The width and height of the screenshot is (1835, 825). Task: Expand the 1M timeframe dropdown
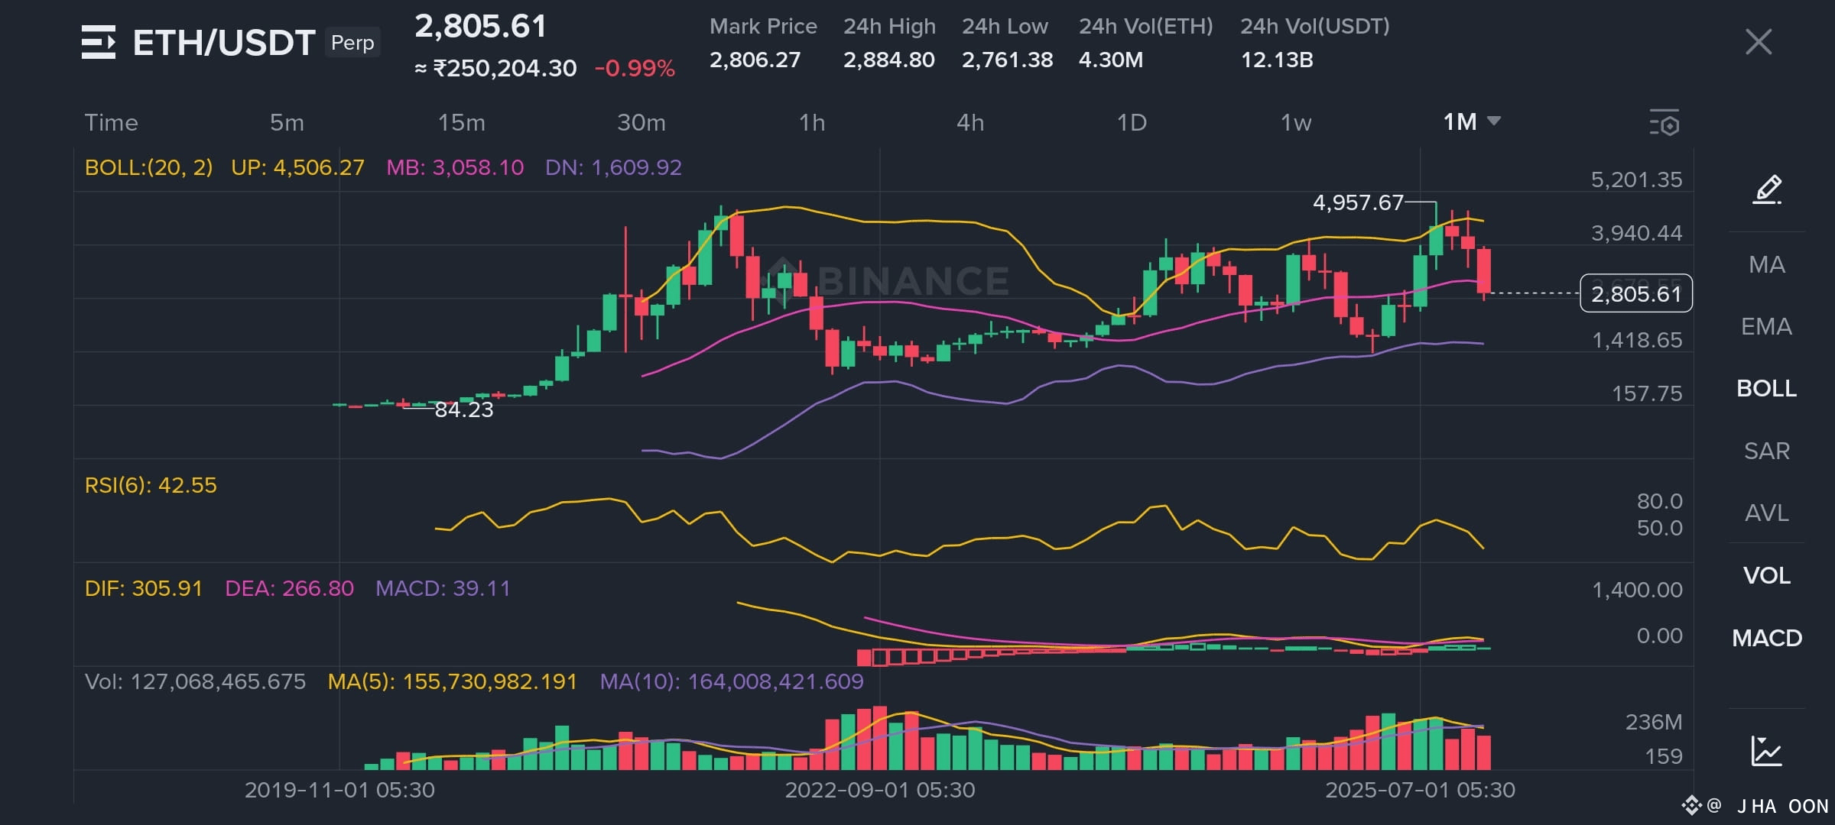click(x=1472, y=122)
